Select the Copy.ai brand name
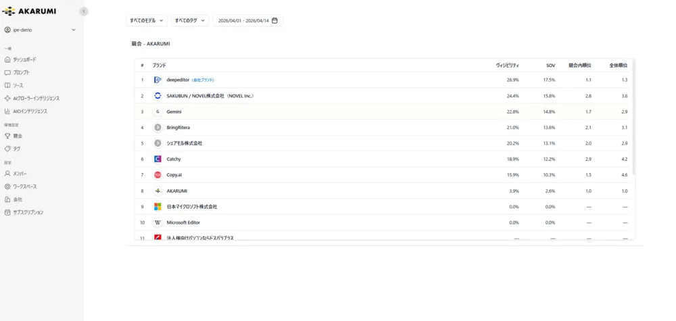The image size is (676, 321). point(176,175)
